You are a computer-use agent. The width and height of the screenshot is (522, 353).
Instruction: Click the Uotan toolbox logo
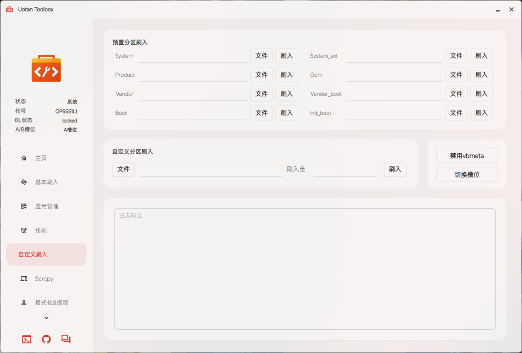point(46,68)
